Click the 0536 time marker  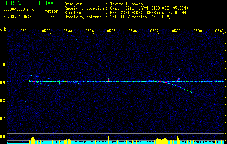pyautogui.click(x=133, y=31)
